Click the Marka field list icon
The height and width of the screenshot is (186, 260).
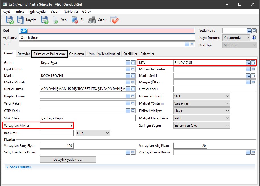pos(133,76)
